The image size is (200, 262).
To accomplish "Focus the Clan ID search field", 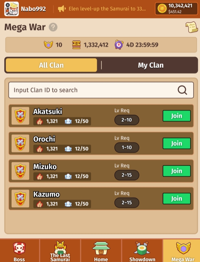I will [x=101, y=90].
